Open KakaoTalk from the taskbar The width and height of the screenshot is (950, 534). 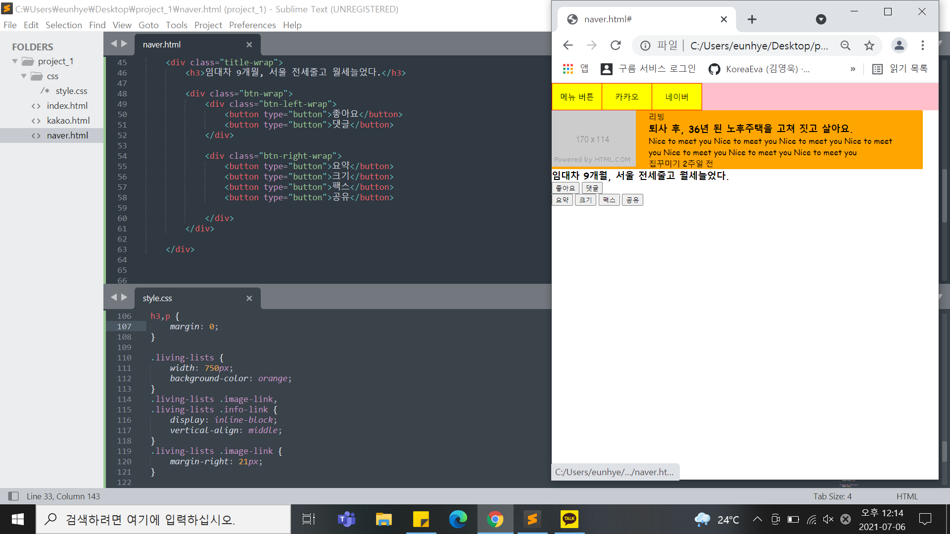[x=569, y=519]
